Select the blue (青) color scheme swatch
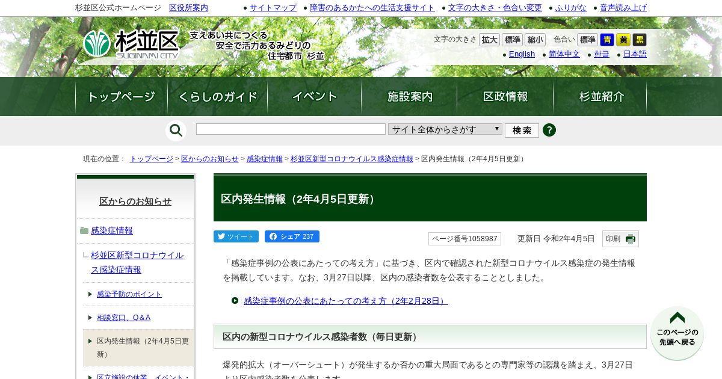The width and height of the screenshot is (722, 379). coord(607,40)
